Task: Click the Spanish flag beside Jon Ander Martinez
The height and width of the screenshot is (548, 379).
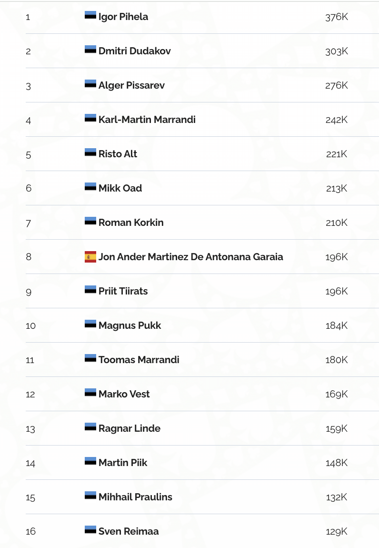Action: 90,257
